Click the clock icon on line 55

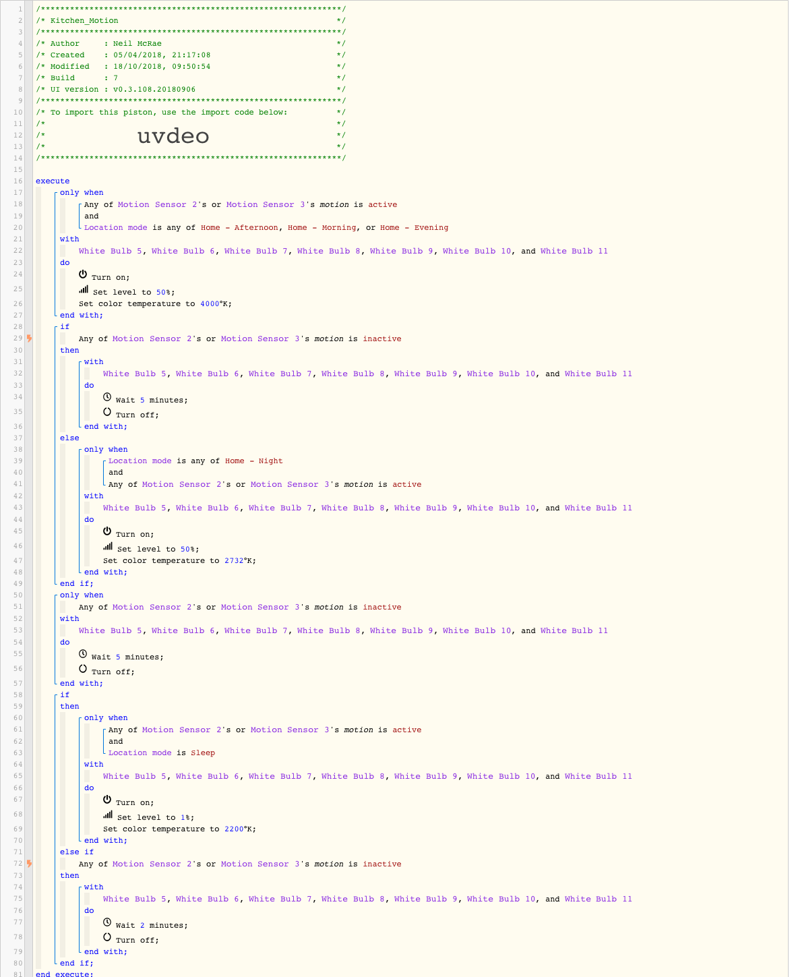tap(83, 654)
